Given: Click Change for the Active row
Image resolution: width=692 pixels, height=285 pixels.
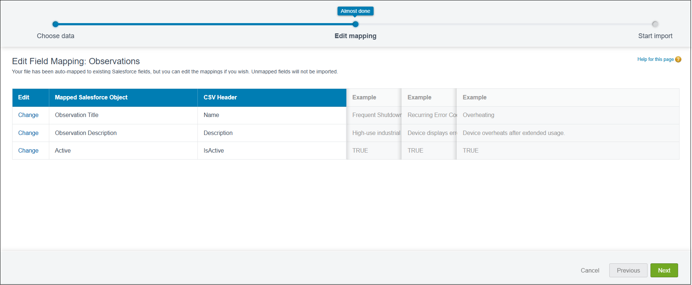Looking at the screenshot, I should 28,151.
